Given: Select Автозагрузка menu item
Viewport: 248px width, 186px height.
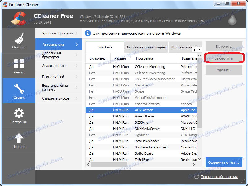Looking at the screenshot, I should pyautogui.click(x=59, y=44).
